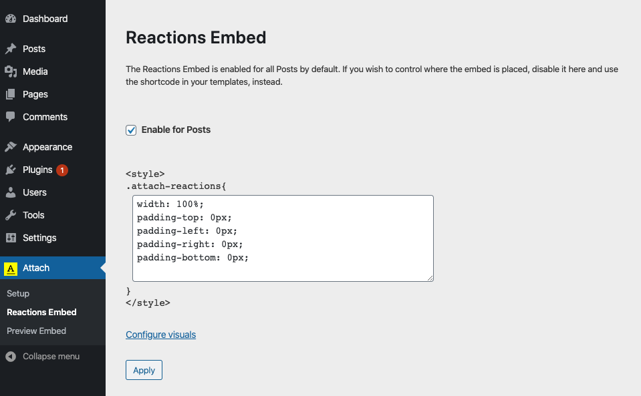Uncheck the Enable for Posts checkbox

pyautogui.click(x=131, y=130)
